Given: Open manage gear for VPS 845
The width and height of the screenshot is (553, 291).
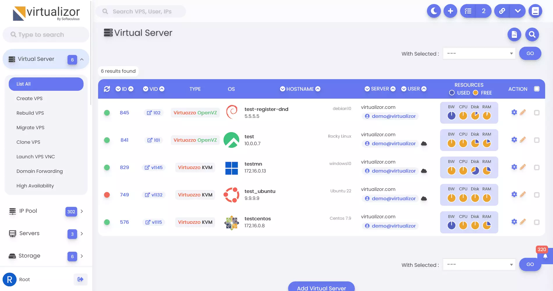Looking at the screenshot, I should pyautogui.click(x=514, y=112).
